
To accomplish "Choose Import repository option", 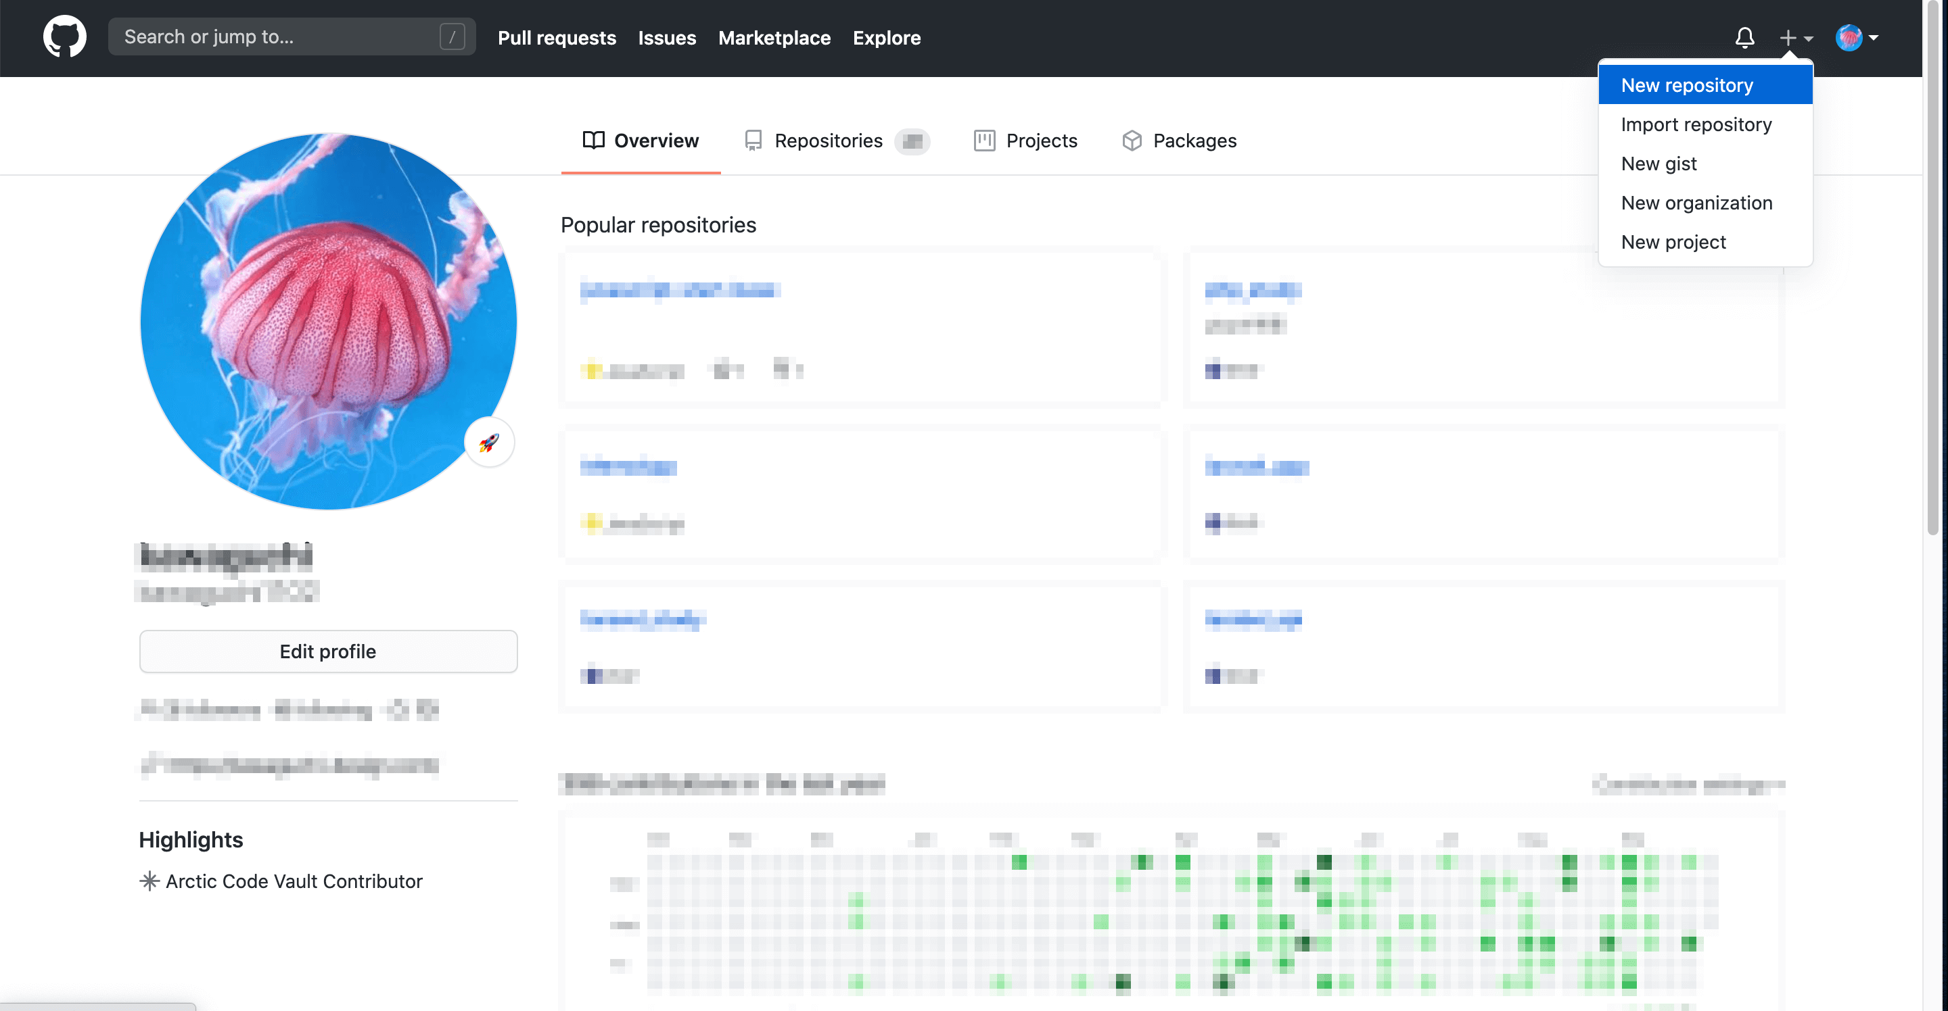I will click(x=1696, y=124).
